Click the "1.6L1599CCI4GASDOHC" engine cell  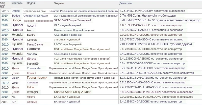pos(151,25)
